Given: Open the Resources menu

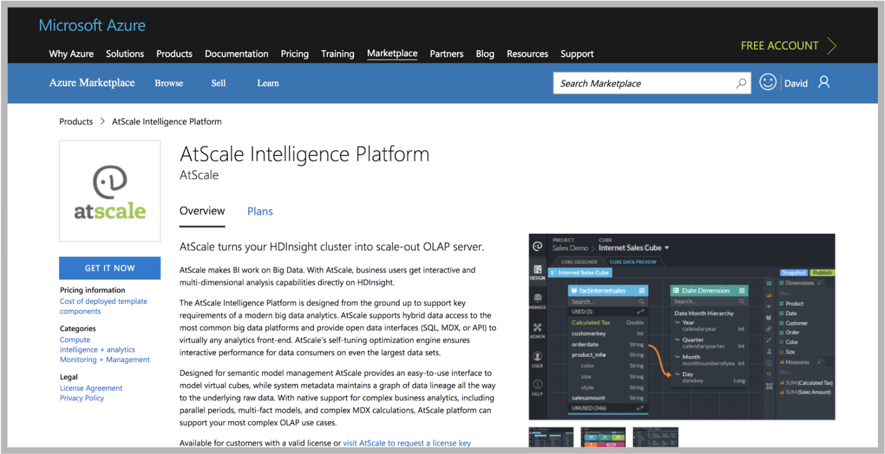Looking at the screenshot, I should (x=527, y=54).
